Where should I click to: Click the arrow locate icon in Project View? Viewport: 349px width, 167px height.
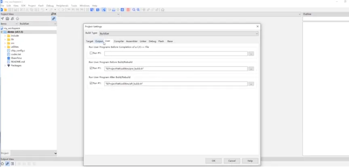pyautogui.click(x=2, y=19)
